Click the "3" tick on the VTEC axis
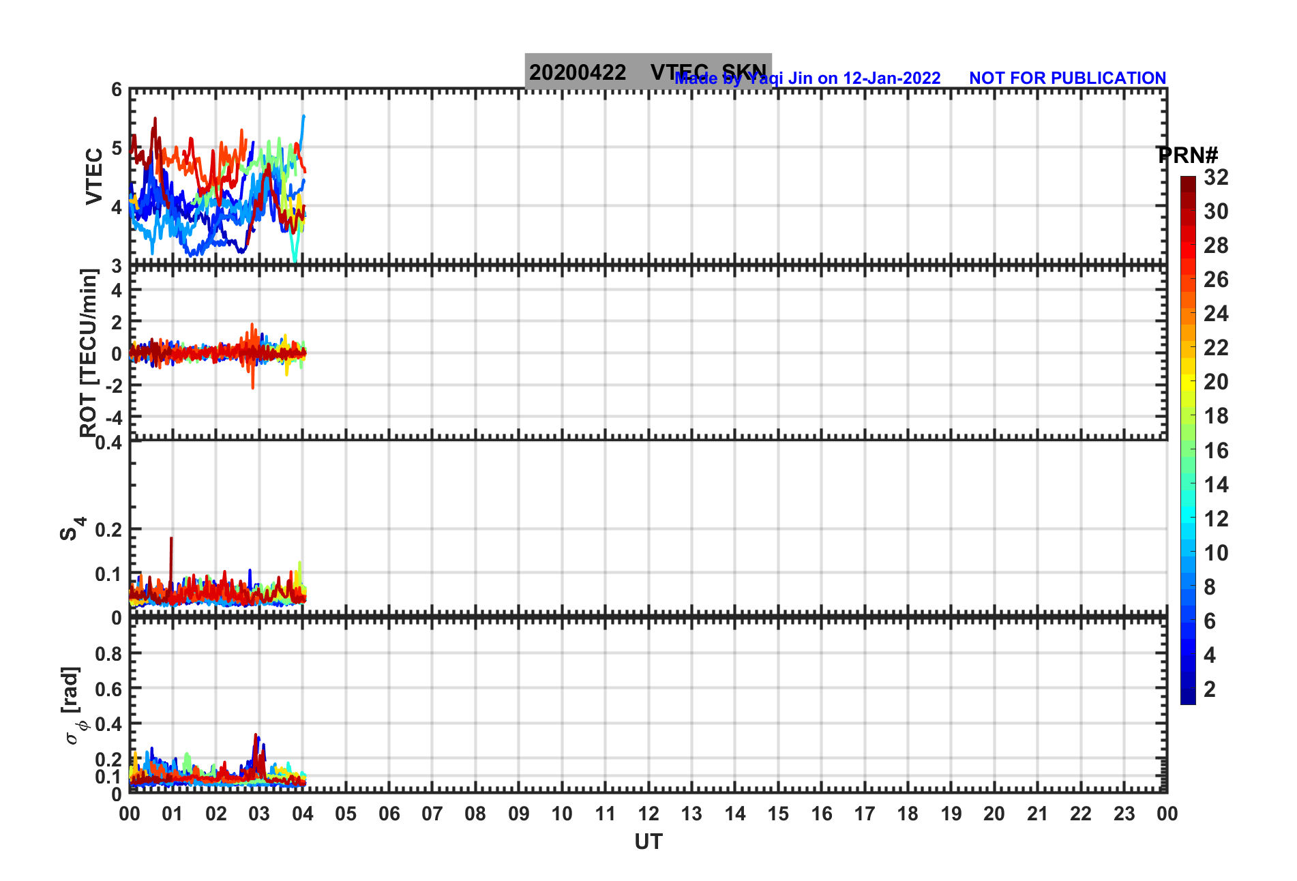The width and height of the screenshot is (1297, 881). 117,266
